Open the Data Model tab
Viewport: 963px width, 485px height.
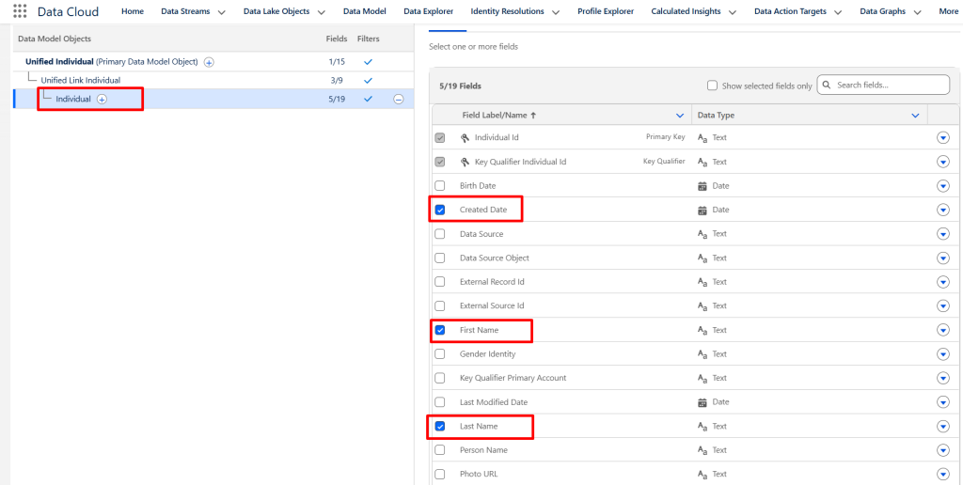365,11
